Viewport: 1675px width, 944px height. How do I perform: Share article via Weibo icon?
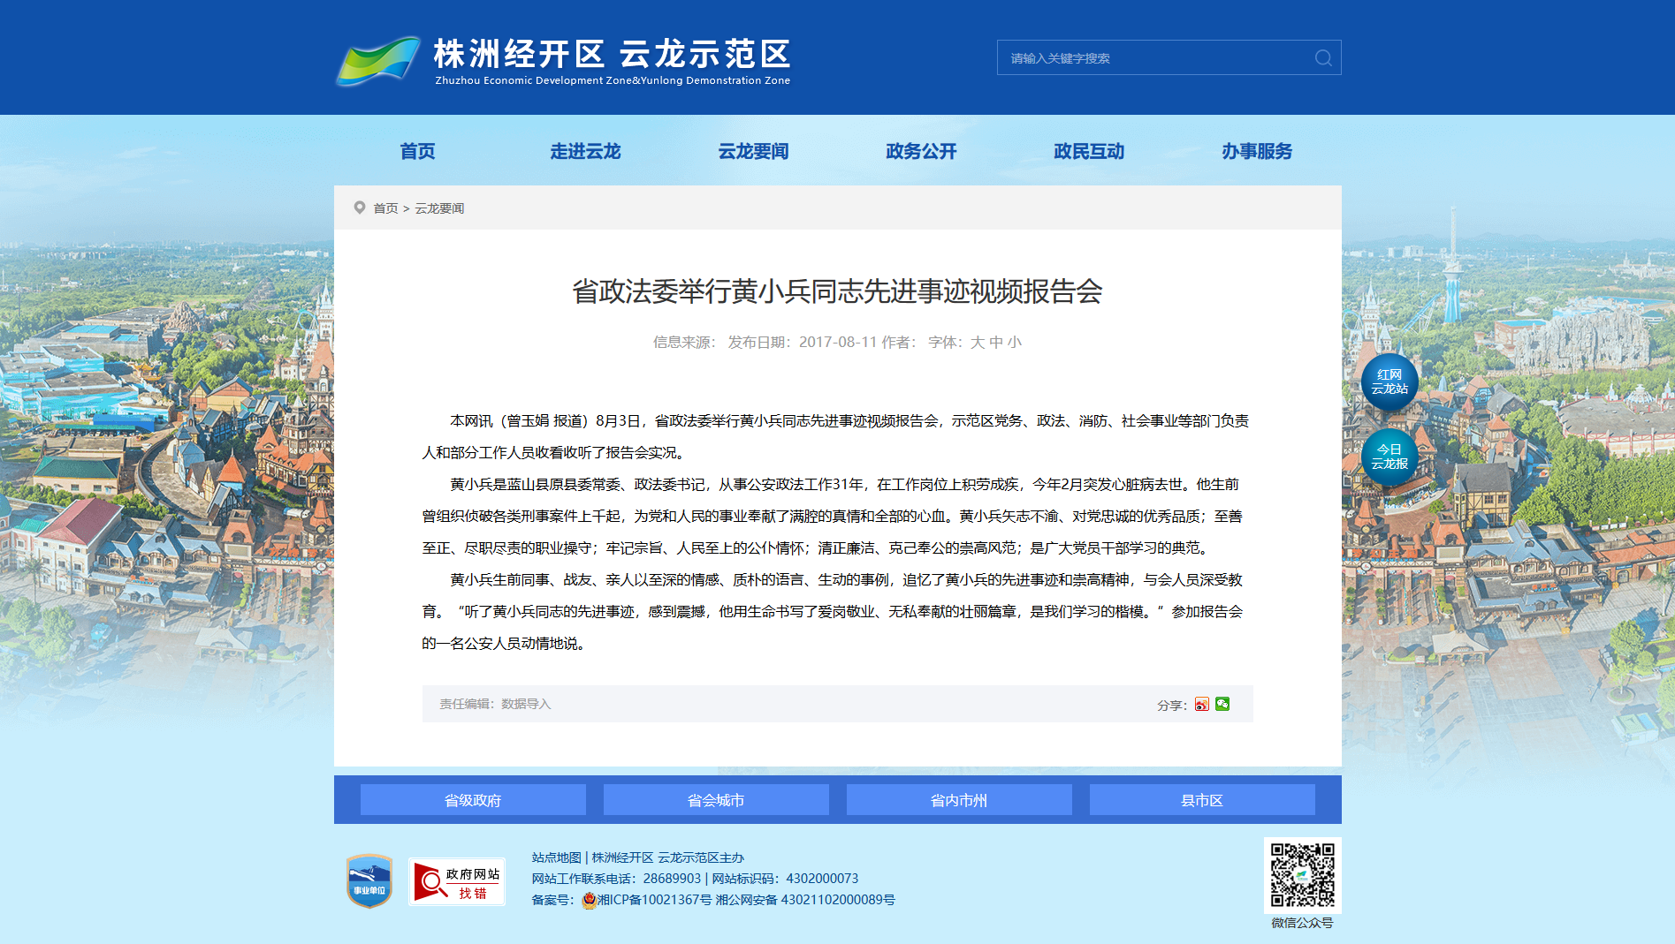click(1201, 704)
